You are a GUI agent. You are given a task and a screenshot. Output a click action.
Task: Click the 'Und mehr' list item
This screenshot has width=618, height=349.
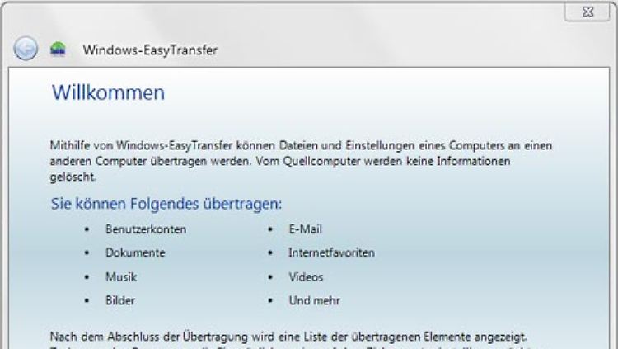point(314,300)
